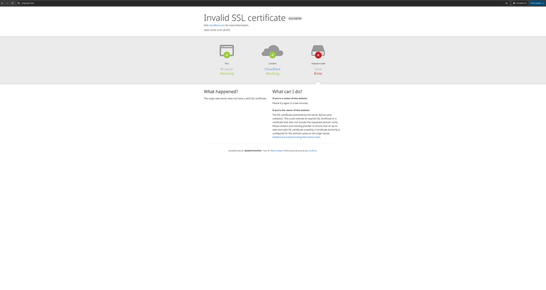546x290 pixels.
Task: Click the Cloudflare cloud status icon
Action: pyautogui.click(x=272, y=51)
